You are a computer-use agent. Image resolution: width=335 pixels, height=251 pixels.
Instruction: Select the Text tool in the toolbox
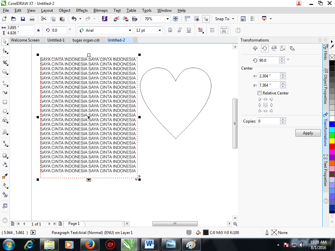pos(5,132)
